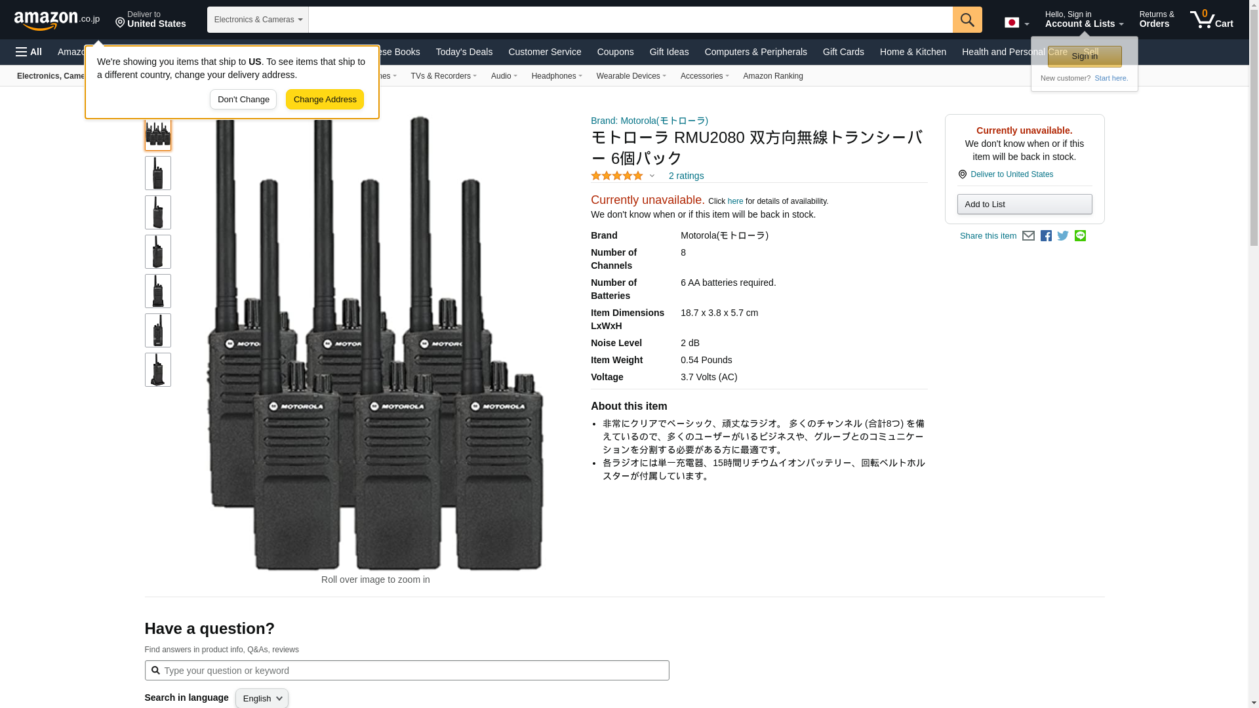Share this item on Facebook
Viewport: 1259px width, 708px height.
pos(1046,236)
